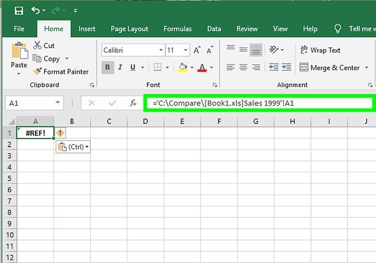This screenshot has height=263, width=376.
Task: Click the Insert Function fx icon
Action: point(133,103)
